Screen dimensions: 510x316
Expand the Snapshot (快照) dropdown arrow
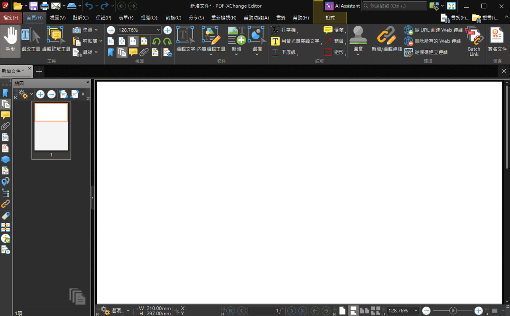(x=96, y=30)
